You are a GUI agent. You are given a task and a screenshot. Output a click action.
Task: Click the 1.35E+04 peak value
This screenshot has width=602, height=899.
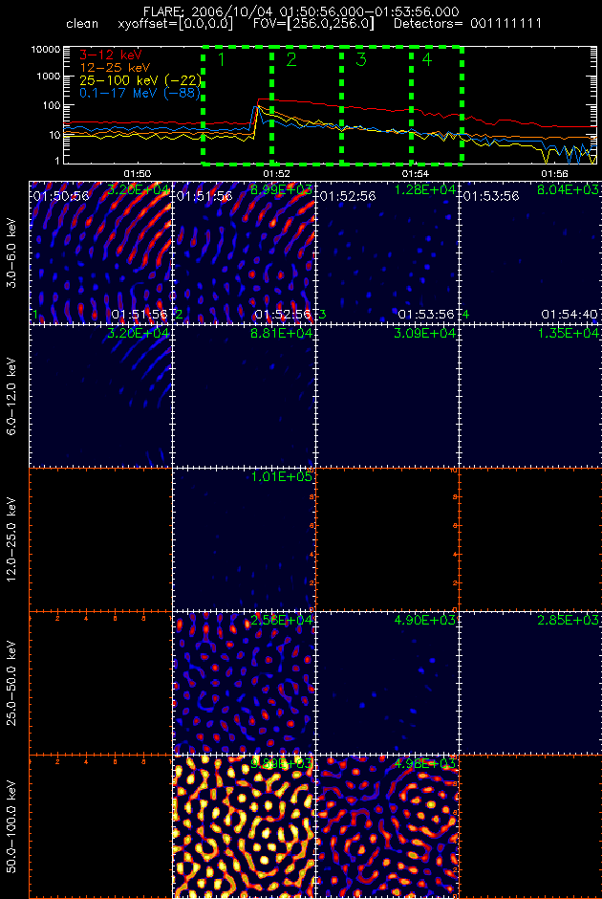(569, 333)
